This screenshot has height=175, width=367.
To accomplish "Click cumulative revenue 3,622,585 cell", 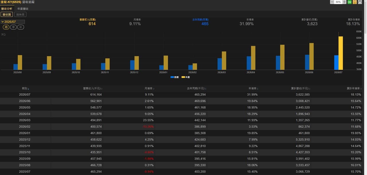I will click(303, 94).
